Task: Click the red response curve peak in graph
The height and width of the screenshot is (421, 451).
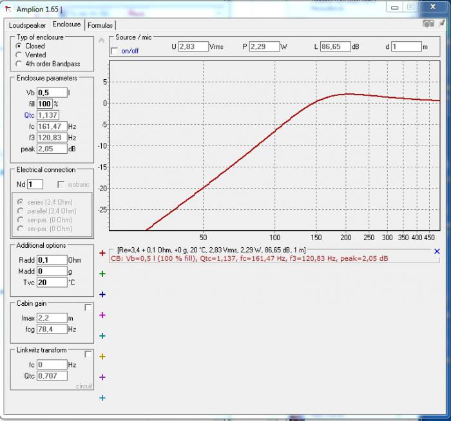Action: pos(347,94)
